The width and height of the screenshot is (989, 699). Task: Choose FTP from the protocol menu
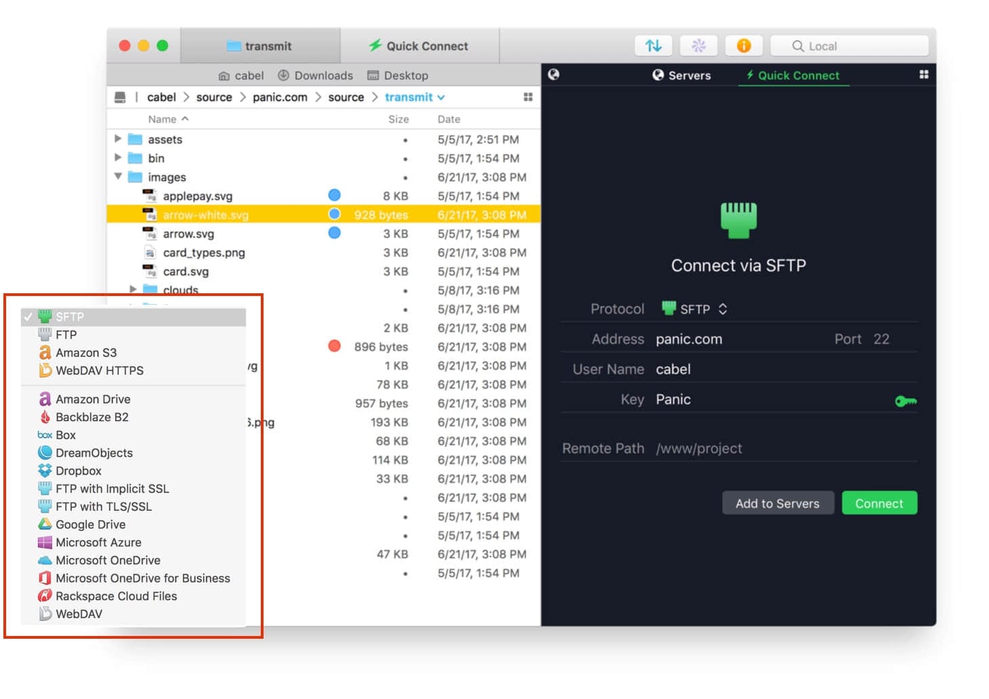(133, 335)
